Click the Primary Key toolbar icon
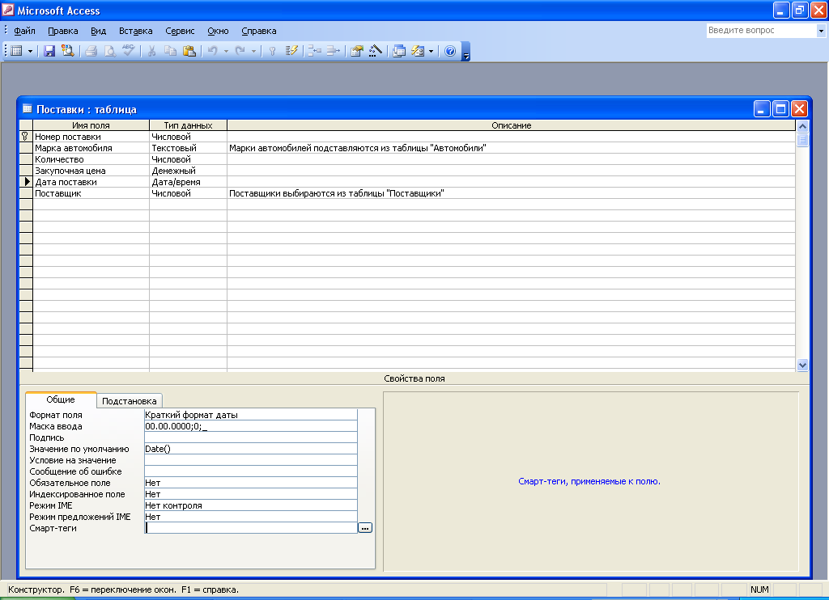Screen dimensions: 829x600 (273, 51)
